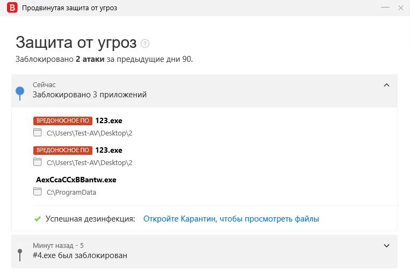Select the AexCcaCCxBBantw.exe file entry
This screenshot has width=410, height=271.
pyautogui.click(x=76, y=180)
